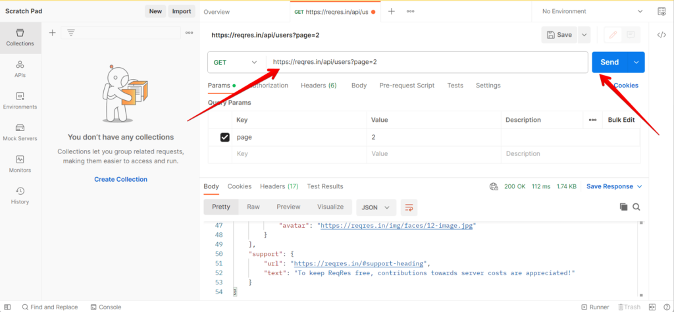Select the Pretty response view
This screenshot has height=312, width=674.
(221, 207)
